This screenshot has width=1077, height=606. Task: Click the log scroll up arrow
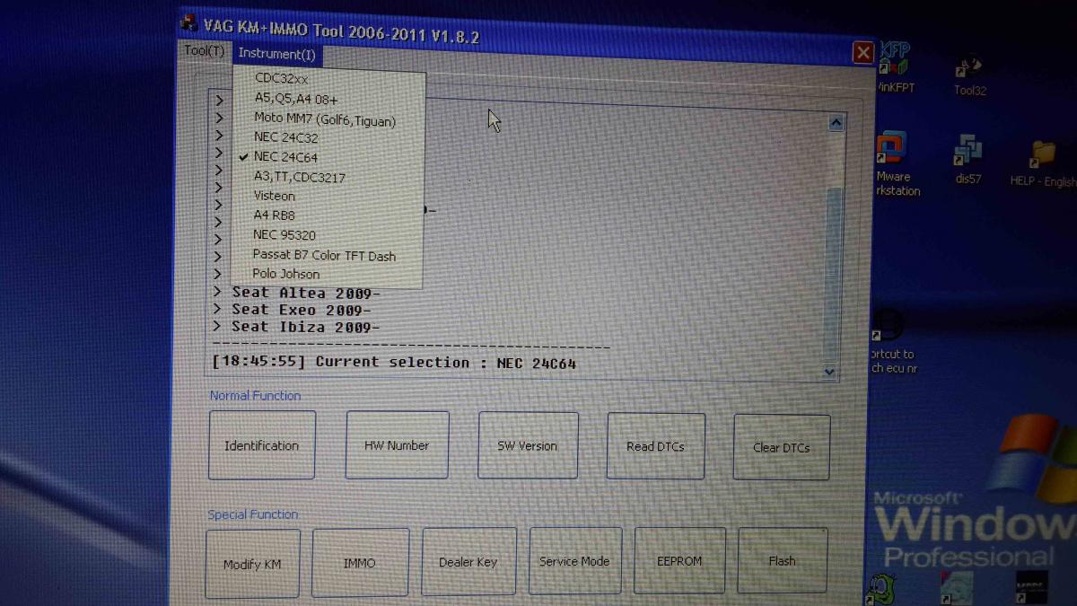tap(836, 123)
